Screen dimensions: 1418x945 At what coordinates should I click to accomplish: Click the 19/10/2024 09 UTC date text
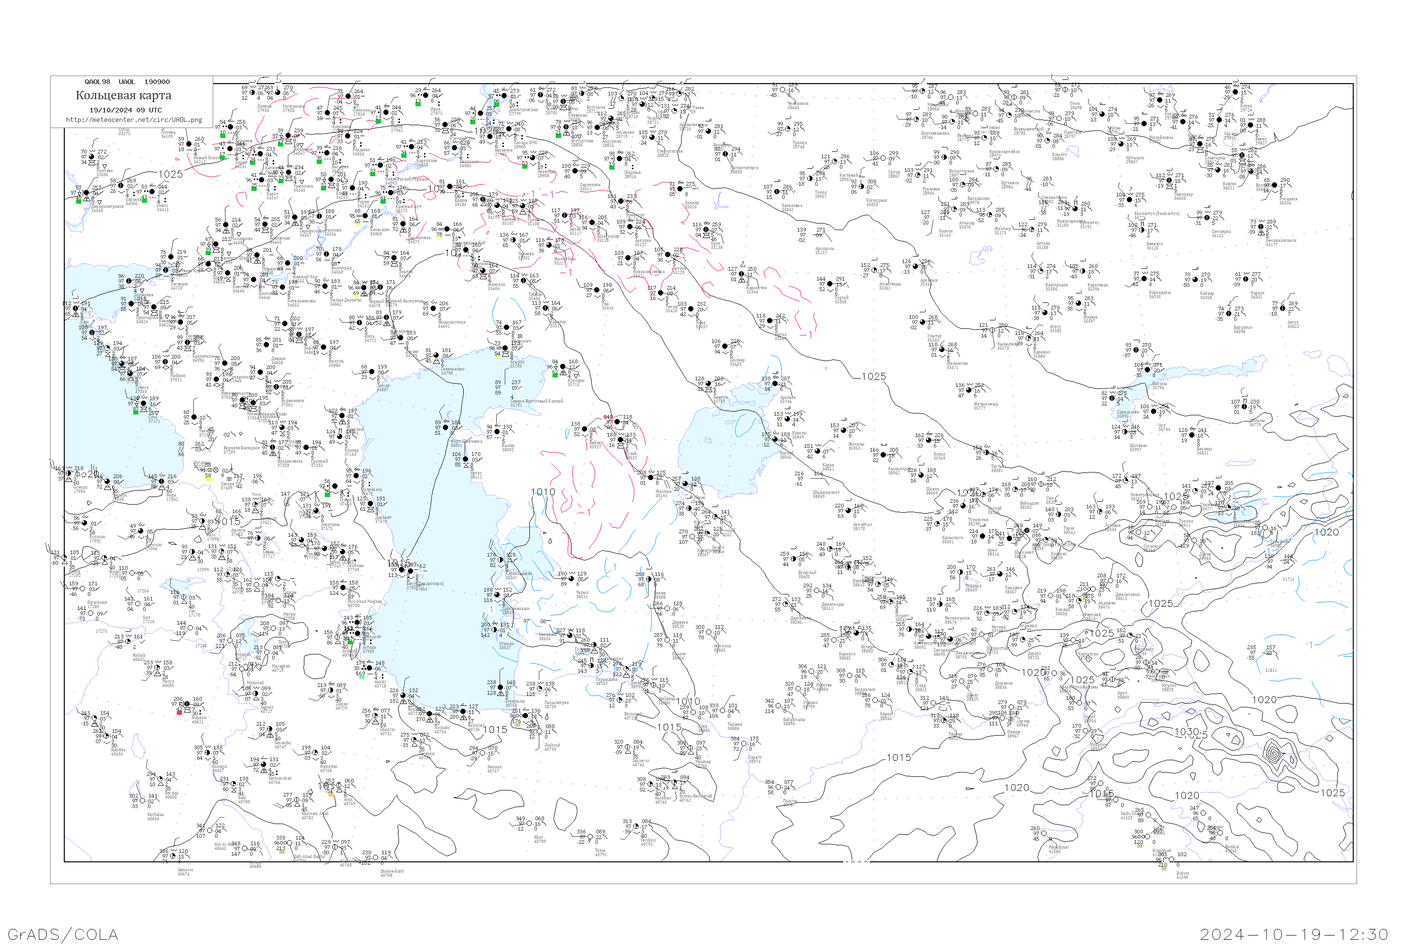coord(125,110)
